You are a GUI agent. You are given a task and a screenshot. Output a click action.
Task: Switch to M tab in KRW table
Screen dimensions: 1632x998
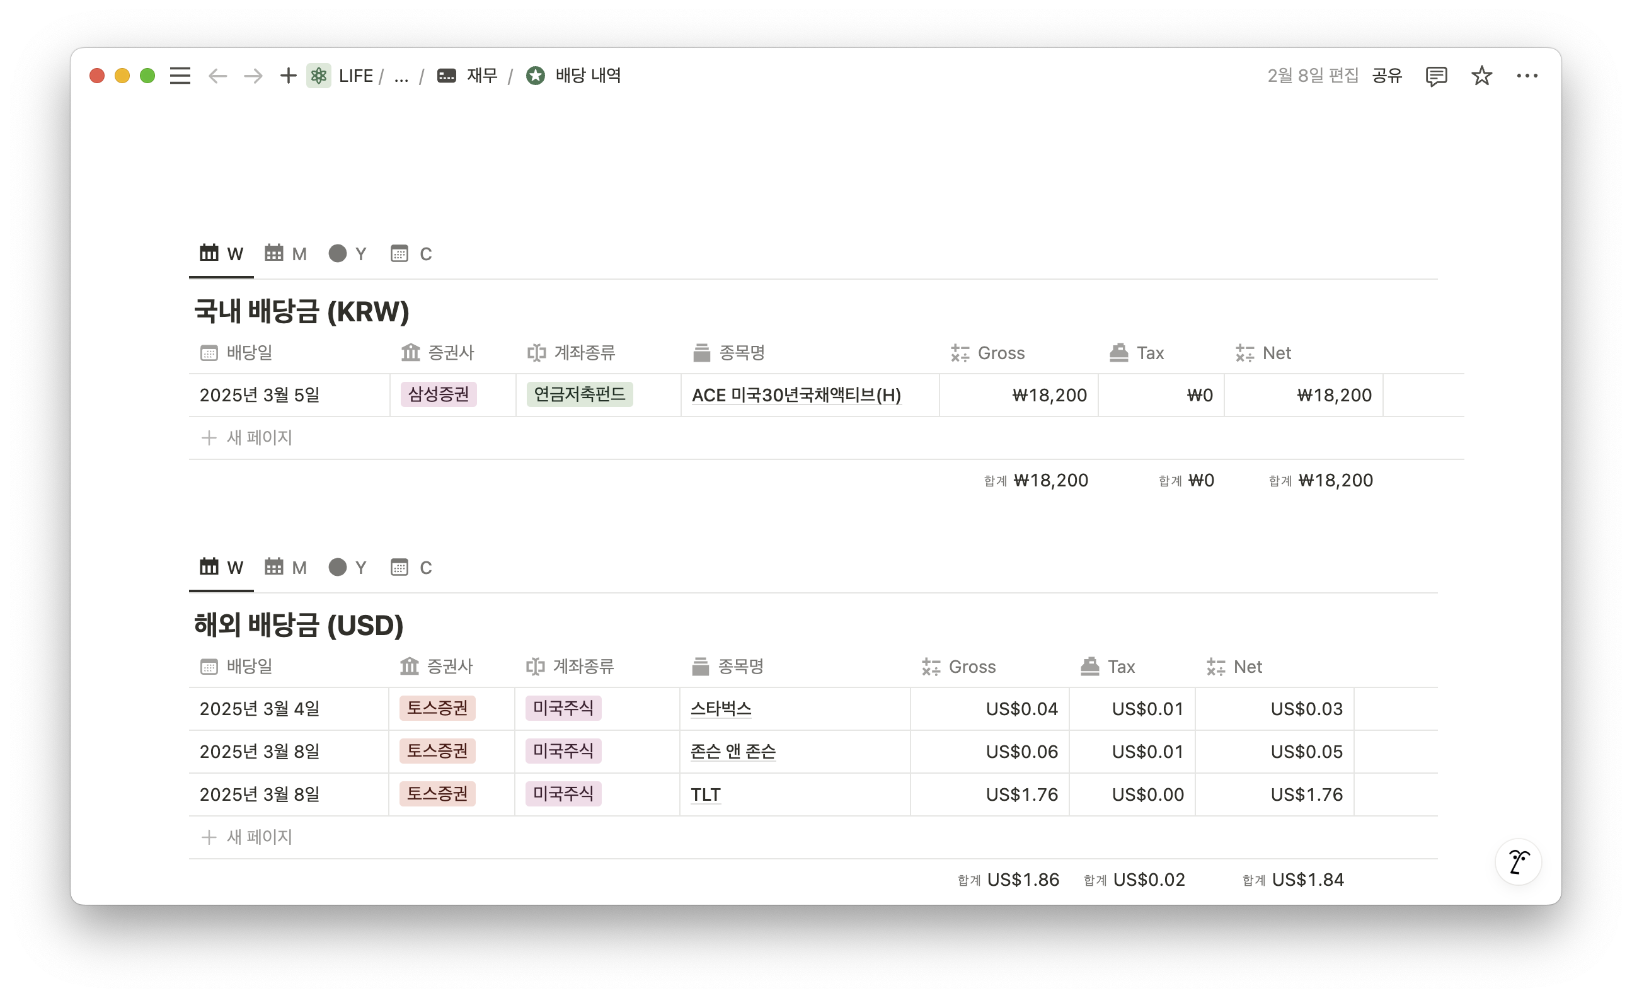285,254
